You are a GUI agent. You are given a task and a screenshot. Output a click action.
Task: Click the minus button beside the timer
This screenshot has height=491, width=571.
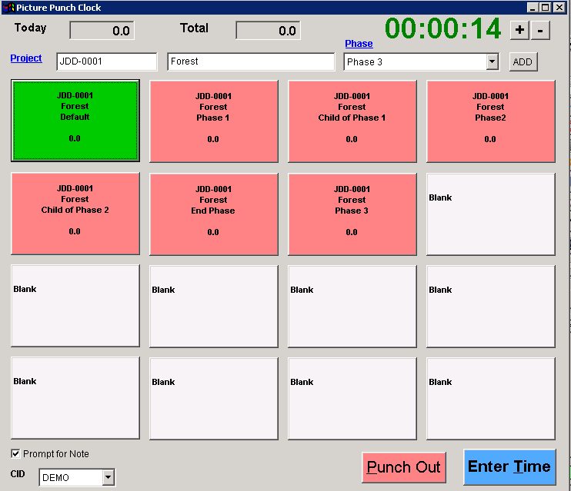(x=540, y=30)
